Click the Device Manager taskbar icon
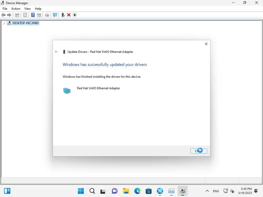Viewport: 263px width, 197px height. pyautogui.click(x=183, y=191)
